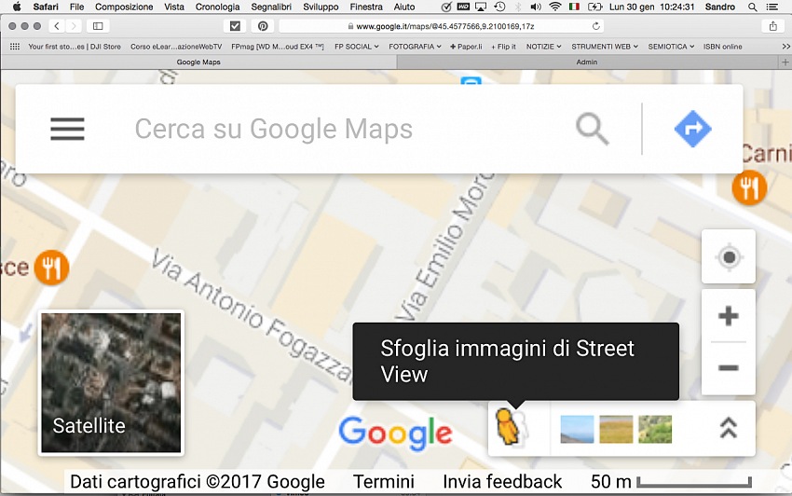
Task: Click the restaurant marker near Carni
Action: (x=749, y=188)
